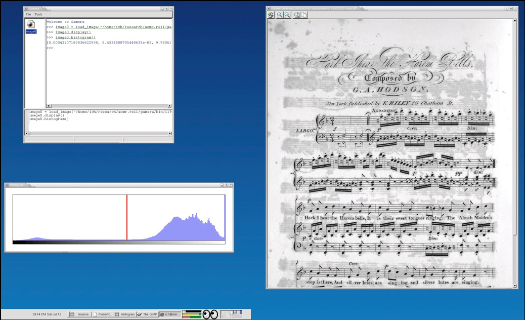
Task: Click "Welcome to Gamera" text in the shell
Action: pyautogui.click(x=65, y=22)
